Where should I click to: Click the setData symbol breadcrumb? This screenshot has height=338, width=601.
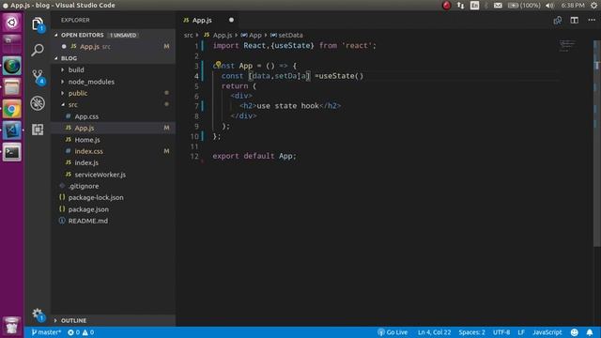point(286,36)
